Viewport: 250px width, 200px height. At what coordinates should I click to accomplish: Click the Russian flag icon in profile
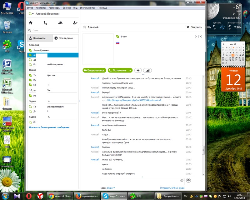[x=118, y=43]
